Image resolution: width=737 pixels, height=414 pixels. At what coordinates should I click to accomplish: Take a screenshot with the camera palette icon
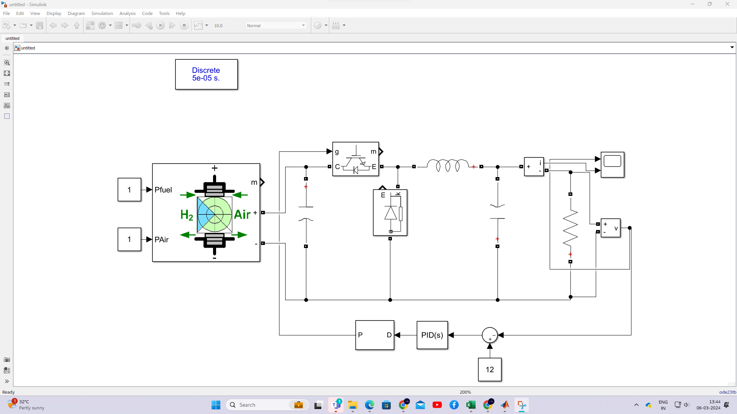click(7, 360)
